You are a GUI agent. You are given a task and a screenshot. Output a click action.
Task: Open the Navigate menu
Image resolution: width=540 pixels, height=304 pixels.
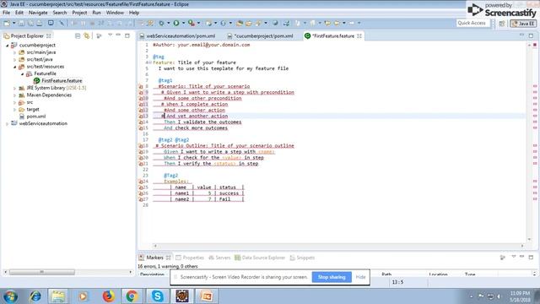pyautogui.click(x=38, y=13)
